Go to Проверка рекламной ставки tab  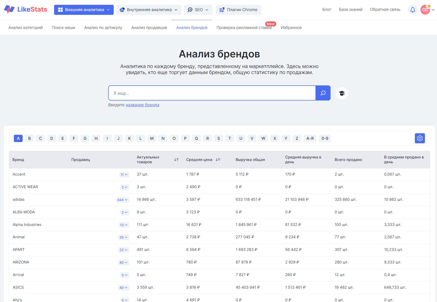click(x=244, y=28)
